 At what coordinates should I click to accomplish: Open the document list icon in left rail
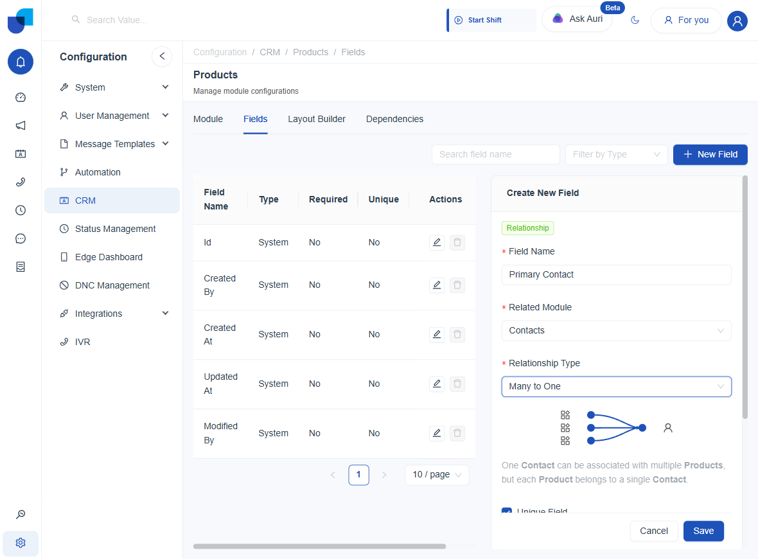click(21, 267)
